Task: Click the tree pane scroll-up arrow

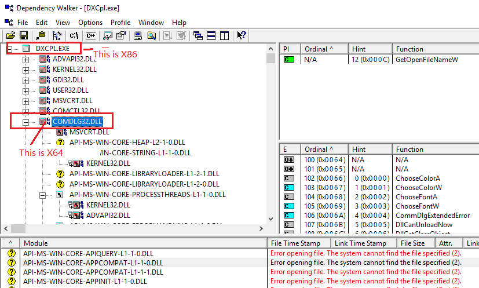Action: (270, 49)
